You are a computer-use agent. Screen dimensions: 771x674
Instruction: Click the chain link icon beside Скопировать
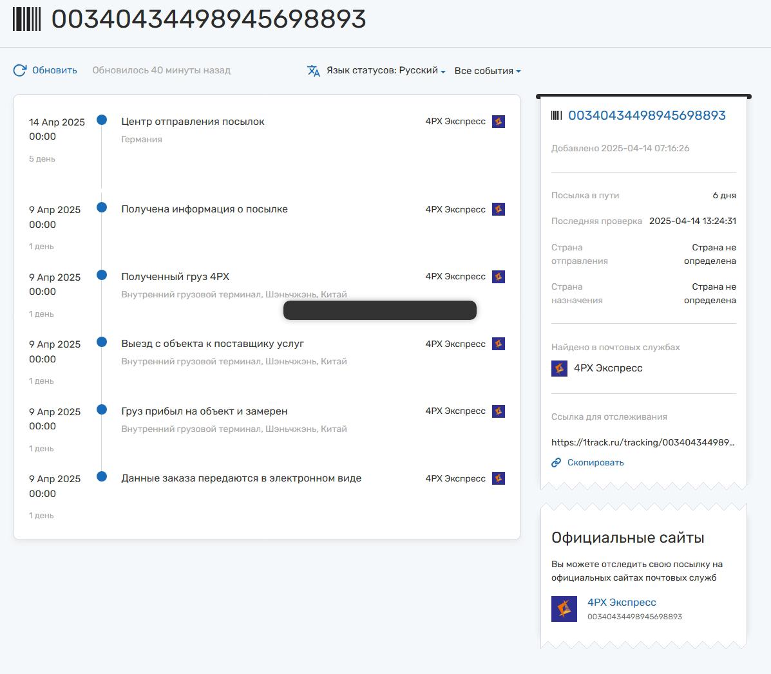pos(557,462)
